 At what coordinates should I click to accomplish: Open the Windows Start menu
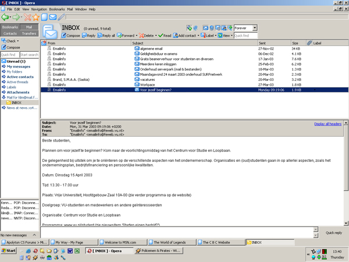click(x=9, y=251)
